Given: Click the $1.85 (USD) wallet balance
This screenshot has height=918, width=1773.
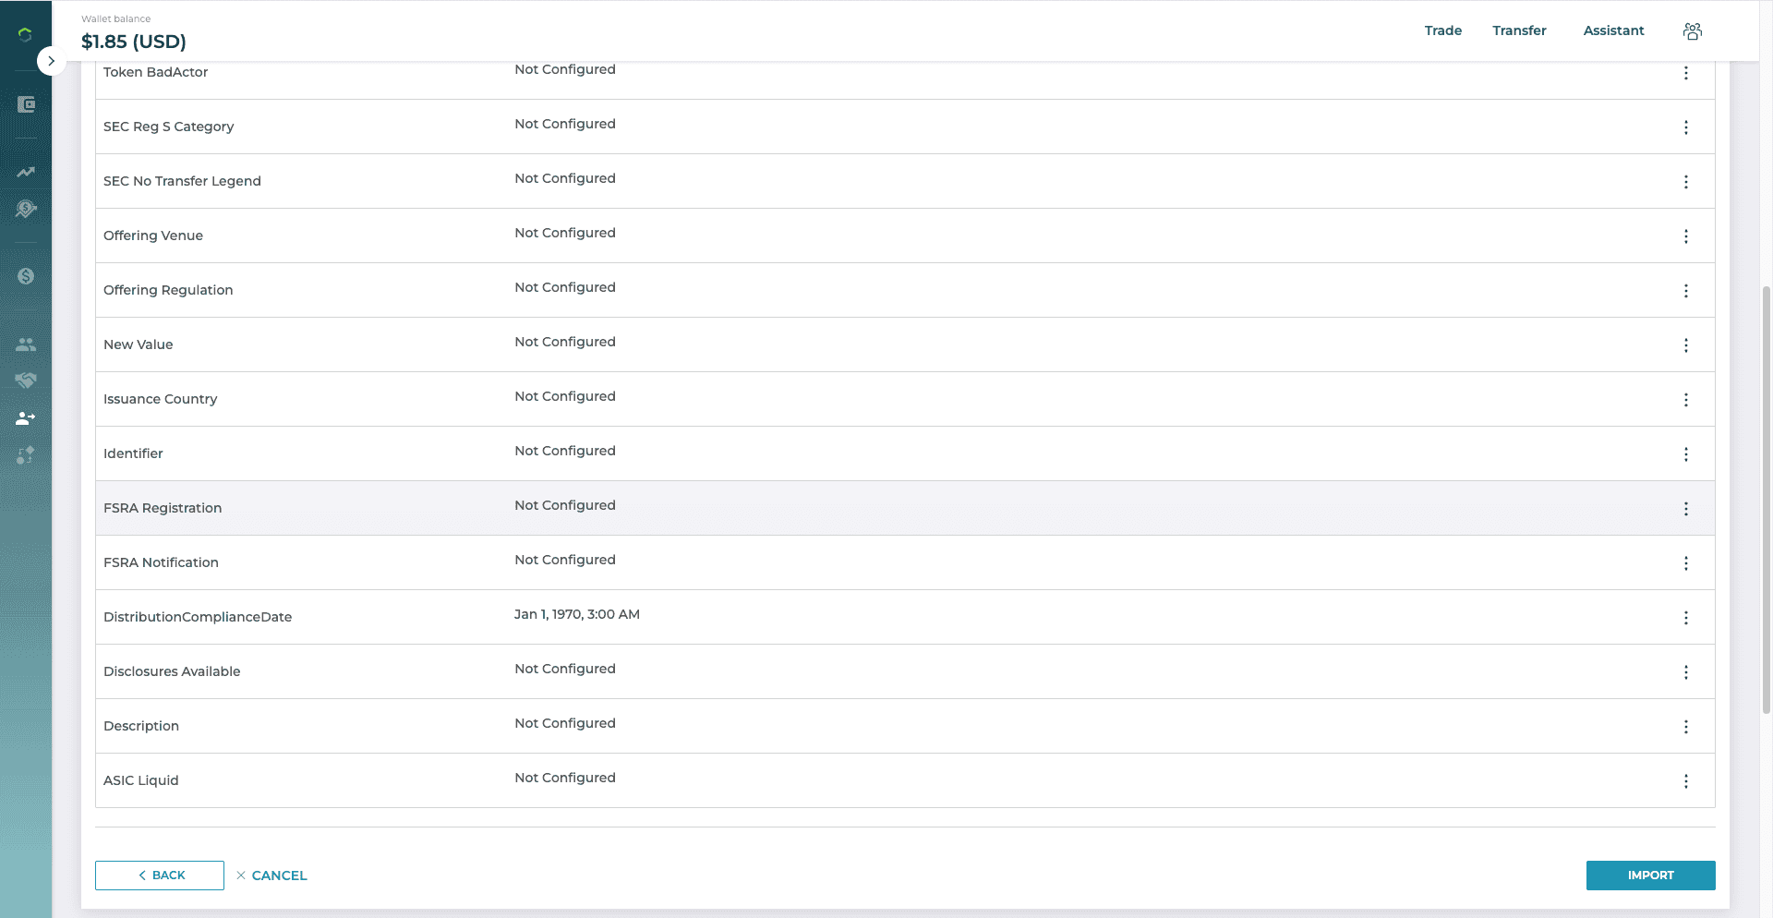Looking at the screenshot, I should pos(134,42).
